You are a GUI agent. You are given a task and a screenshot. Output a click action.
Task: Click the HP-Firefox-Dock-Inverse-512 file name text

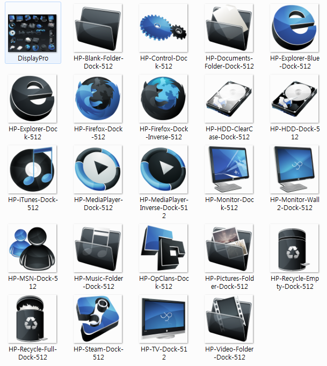pos(164,133)
